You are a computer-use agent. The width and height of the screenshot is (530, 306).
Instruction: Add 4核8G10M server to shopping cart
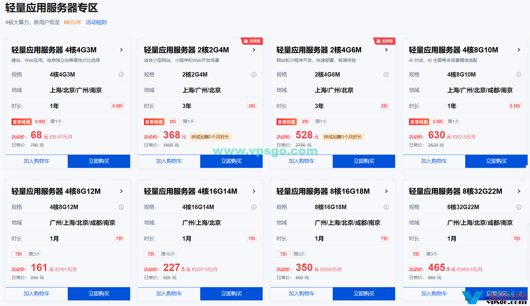(434, 161)
